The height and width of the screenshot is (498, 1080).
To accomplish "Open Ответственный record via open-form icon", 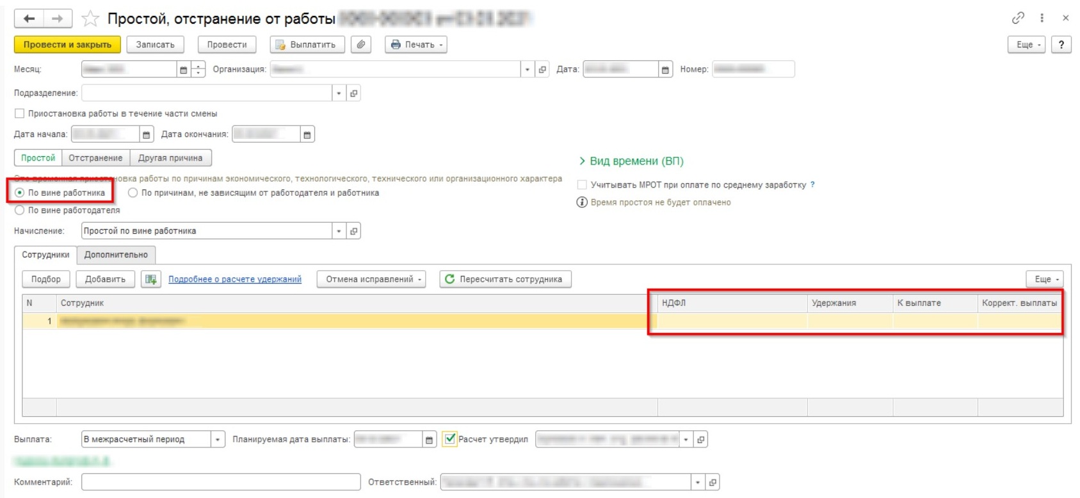I will pos(713,483).
